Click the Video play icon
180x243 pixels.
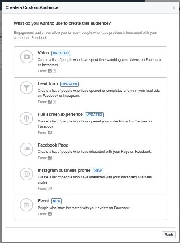(x=26, y=57)
